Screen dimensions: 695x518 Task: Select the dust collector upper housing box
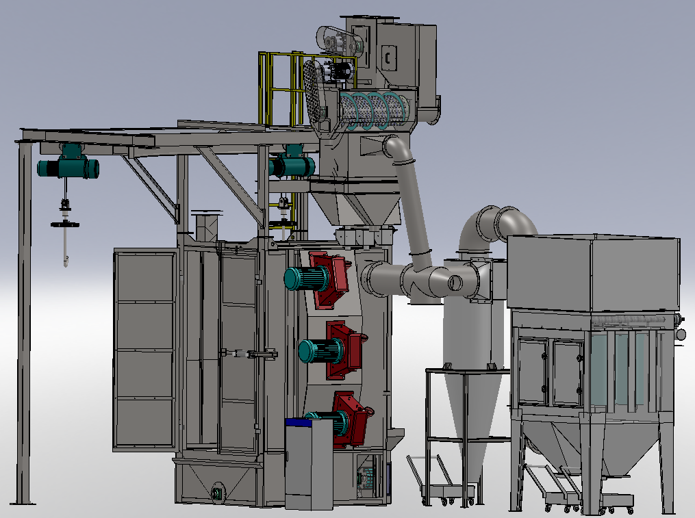(593, 272)
